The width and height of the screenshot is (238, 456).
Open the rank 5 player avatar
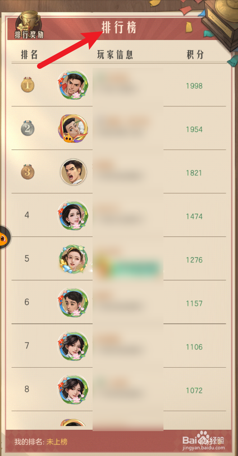[x=73, y=259]
